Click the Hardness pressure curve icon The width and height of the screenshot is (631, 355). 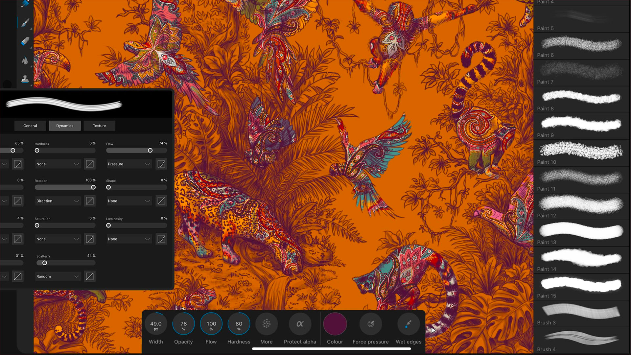(x=90, y=164)
